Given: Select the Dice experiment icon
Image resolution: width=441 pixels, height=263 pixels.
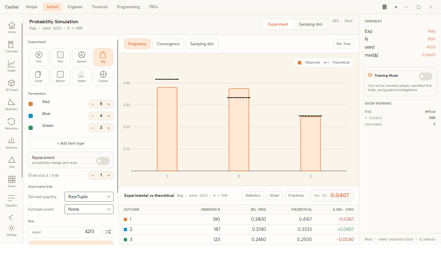Looking at the screenshot, I should coord(60,57).
